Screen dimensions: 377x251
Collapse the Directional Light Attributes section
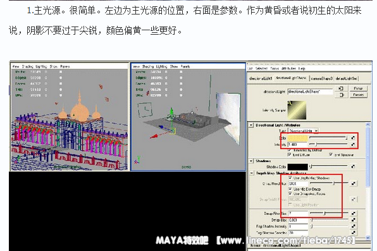click(251, 125)
